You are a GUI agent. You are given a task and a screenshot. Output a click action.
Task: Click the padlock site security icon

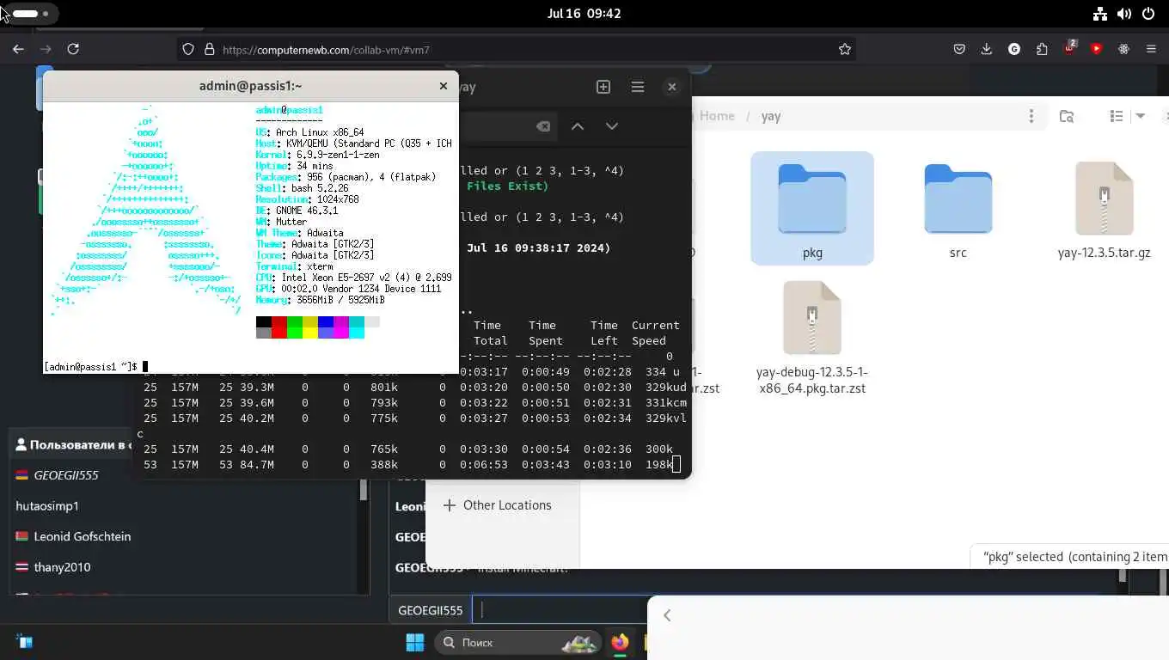209,50
